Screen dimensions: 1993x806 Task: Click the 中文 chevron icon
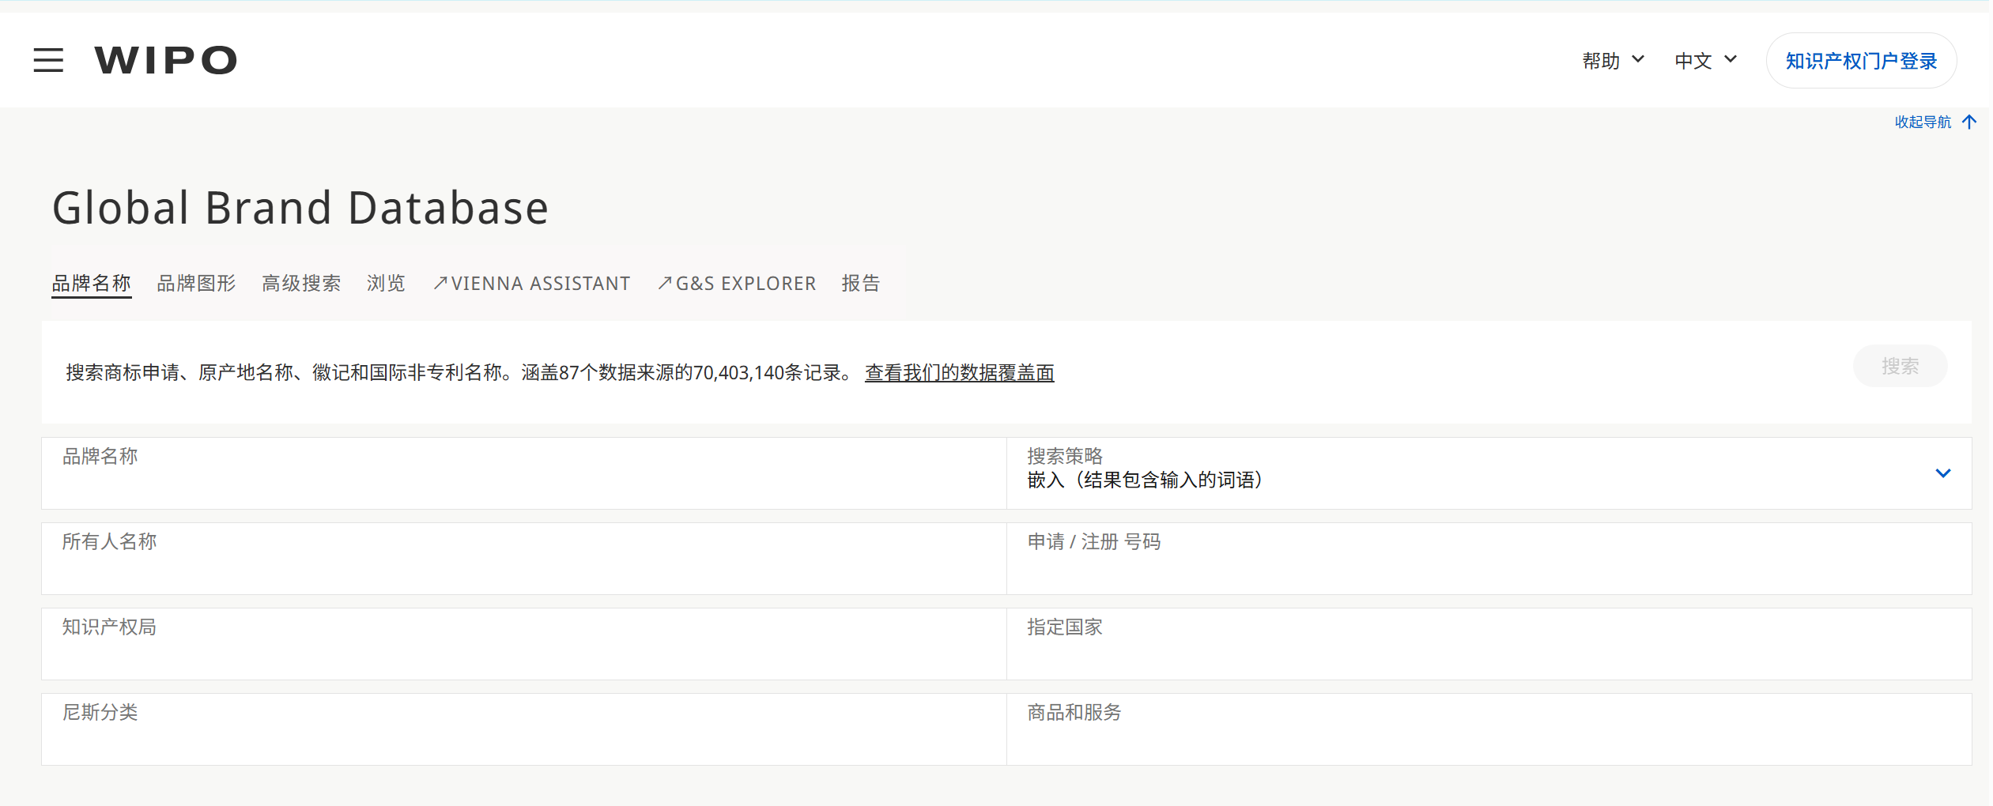coord(1731,59)
